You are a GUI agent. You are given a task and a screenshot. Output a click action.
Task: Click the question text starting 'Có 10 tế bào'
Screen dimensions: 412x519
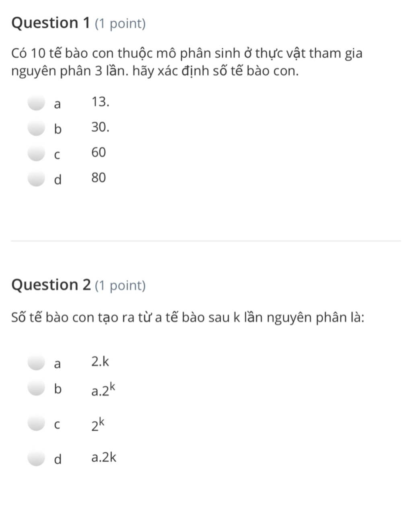187,62
